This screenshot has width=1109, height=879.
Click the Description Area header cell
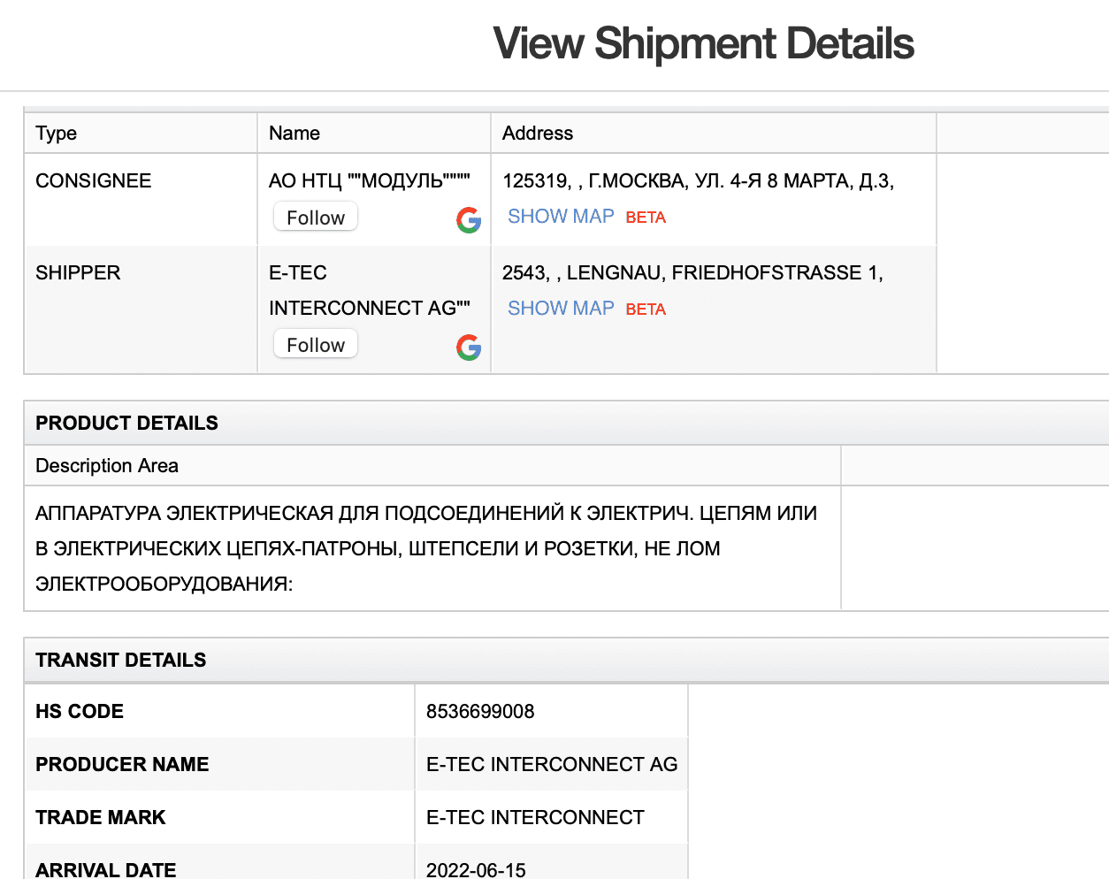pyautogui.click(x=107, y=466)
